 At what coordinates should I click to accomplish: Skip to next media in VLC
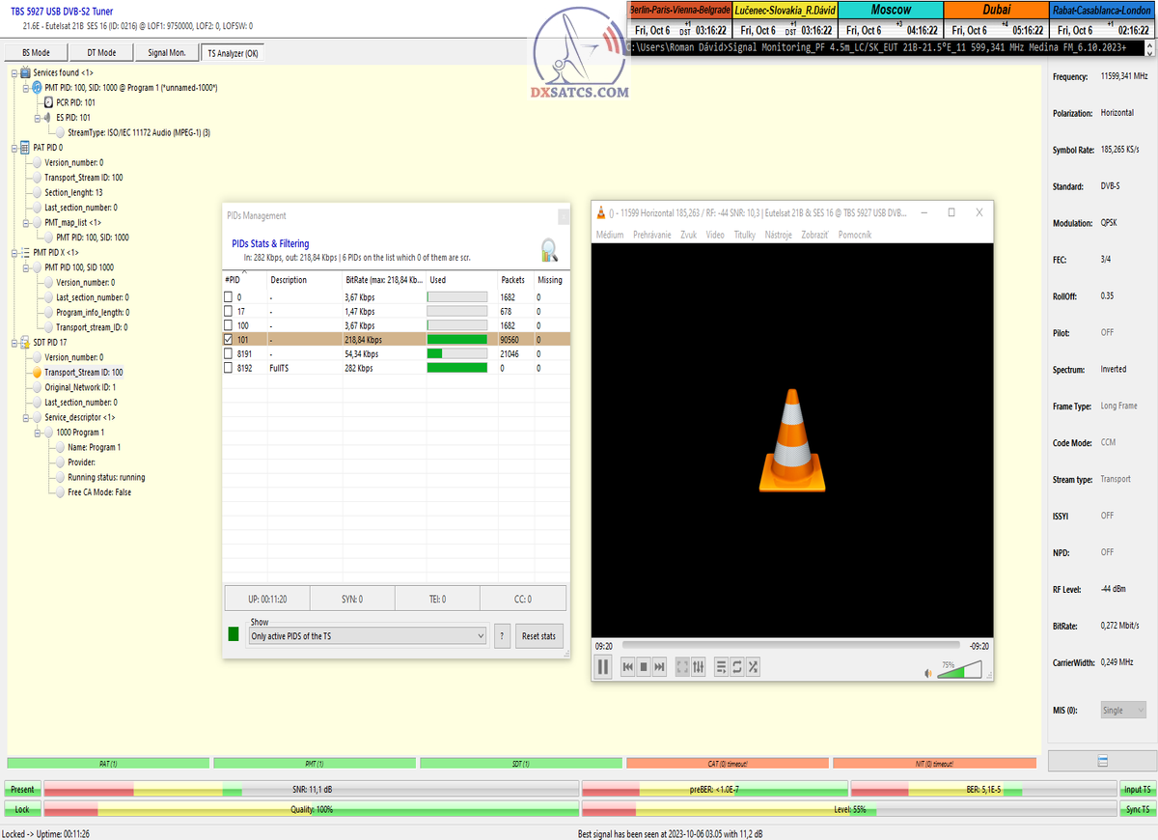660,666
